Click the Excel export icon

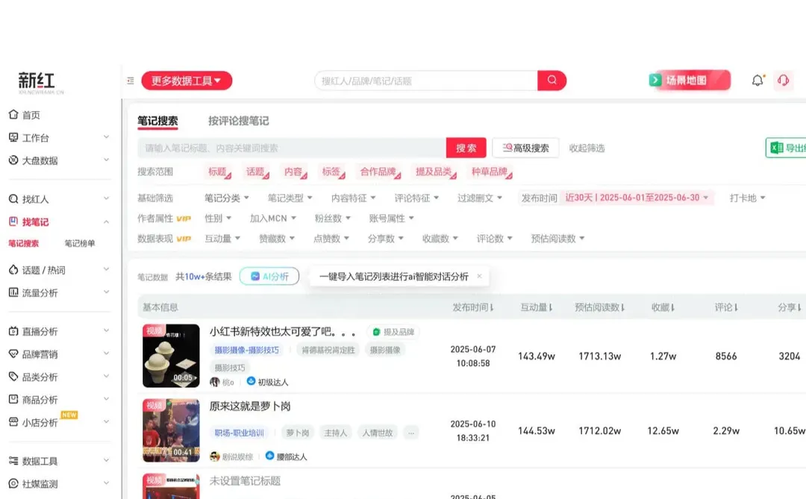pos(776,148)
